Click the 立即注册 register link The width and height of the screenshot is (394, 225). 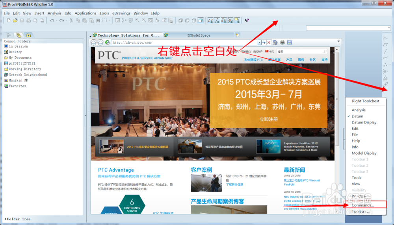coord(269,120)
